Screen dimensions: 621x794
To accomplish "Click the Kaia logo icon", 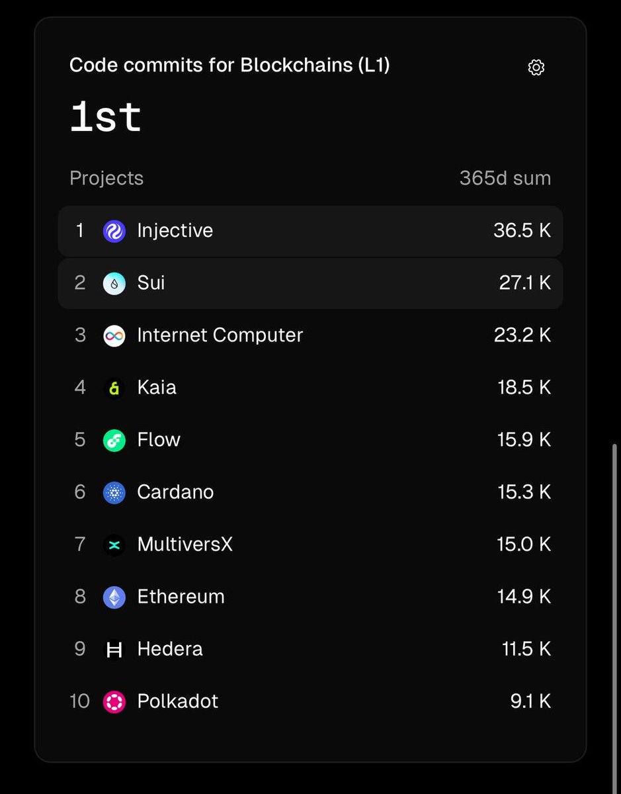I will point(114,388).
